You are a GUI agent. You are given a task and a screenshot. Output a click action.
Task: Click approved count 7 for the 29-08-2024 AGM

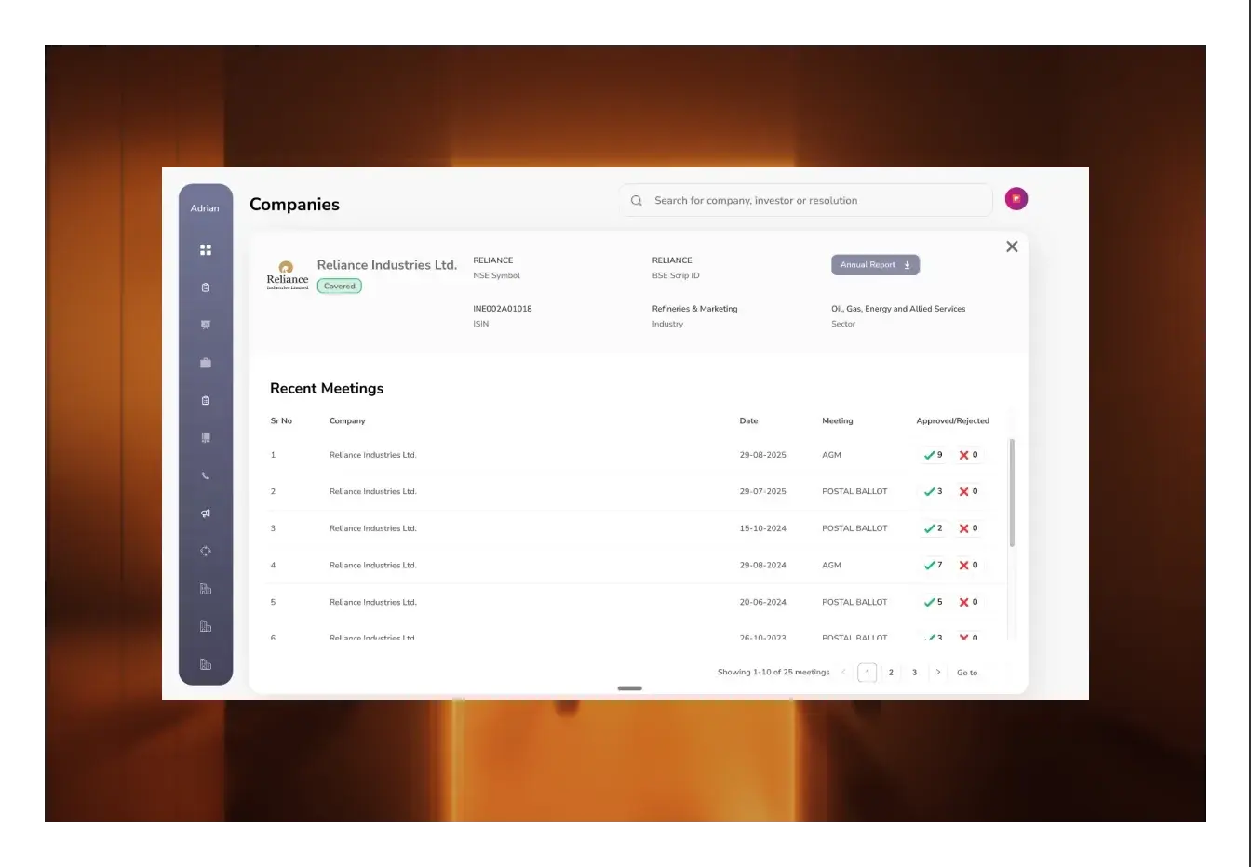(933, 565)
